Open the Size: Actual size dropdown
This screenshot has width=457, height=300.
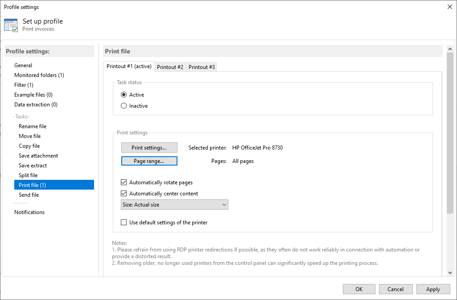click(174, 205)
